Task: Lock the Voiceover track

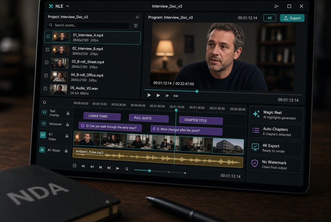Action: tap(67, 125)
